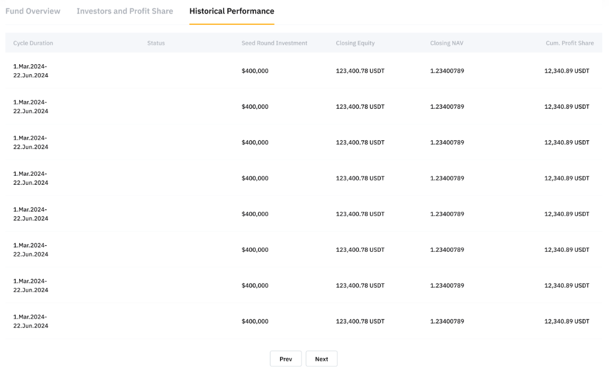609x377 pixels.
Task: Select the Historical Performance tab
Action: (x=232, y=11)
